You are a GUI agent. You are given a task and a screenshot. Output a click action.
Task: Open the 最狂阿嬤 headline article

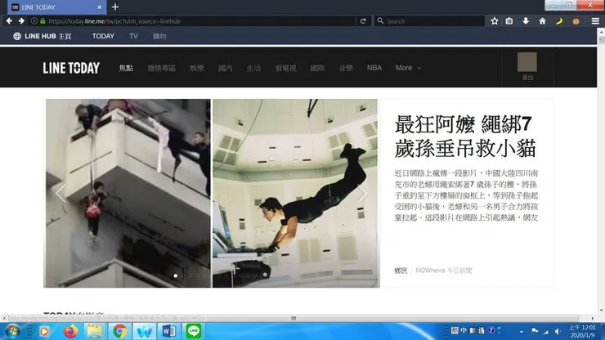point(465,136)
